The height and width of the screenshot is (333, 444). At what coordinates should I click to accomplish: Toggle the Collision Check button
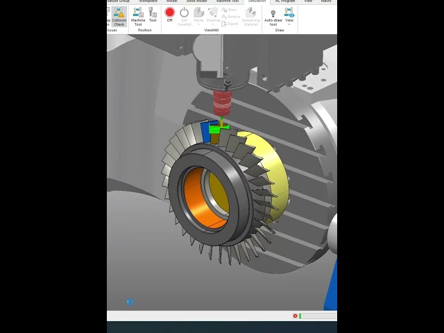click(119, 17)
